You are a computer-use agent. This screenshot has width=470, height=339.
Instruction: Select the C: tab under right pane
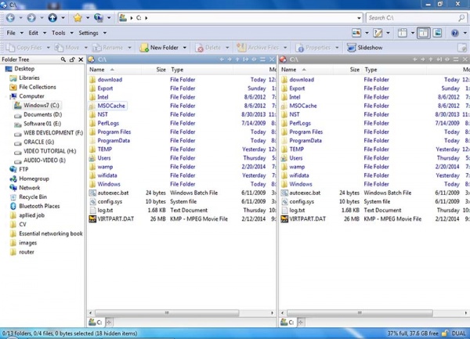tap(287, 323)
